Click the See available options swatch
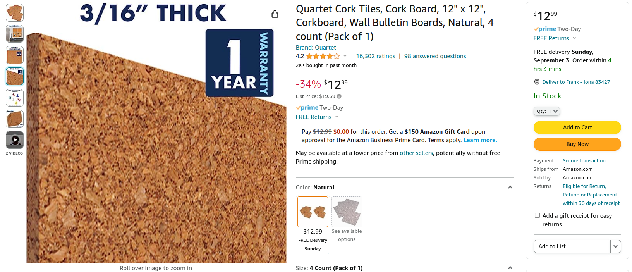This screenshot has width=632, height=272. 347,212
